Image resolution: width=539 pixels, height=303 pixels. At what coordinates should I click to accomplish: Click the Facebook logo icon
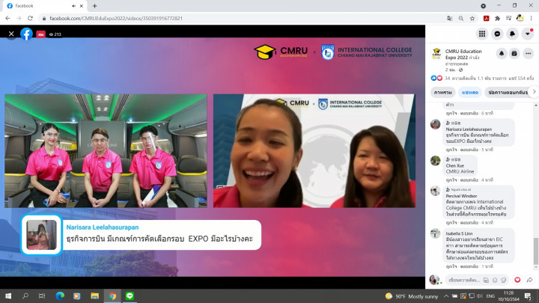click(26, 34)
